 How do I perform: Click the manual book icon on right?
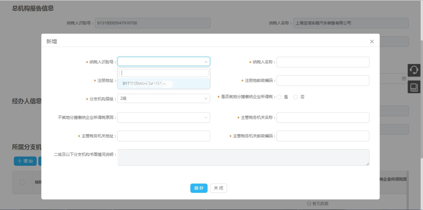[x=414, y=87]
